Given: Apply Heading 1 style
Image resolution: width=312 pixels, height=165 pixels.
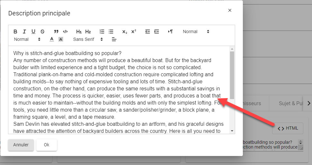Looking at the screenshot, I should pyautogui.click(x=79, y=32).
